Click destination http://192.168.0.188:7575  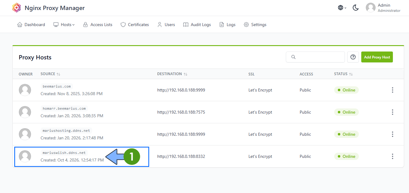coord(181,112)
